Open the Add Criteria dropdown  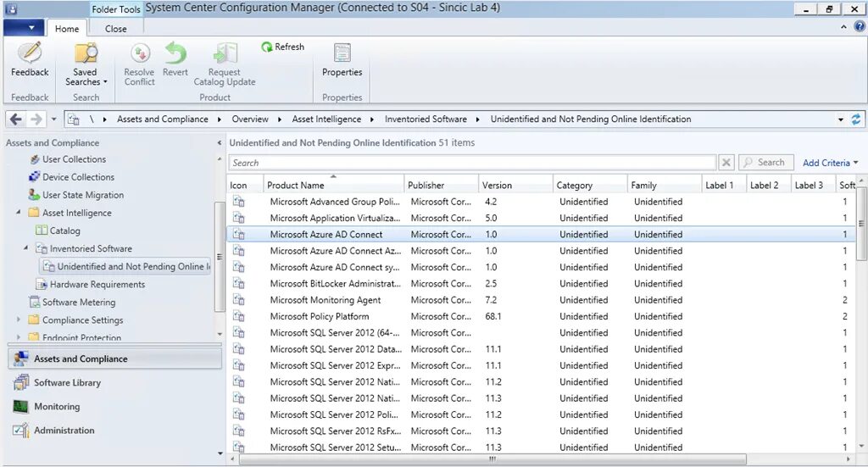click(831, 163)
